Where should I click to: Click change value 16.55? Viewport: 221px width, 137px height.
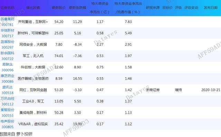tap(77, 78)
